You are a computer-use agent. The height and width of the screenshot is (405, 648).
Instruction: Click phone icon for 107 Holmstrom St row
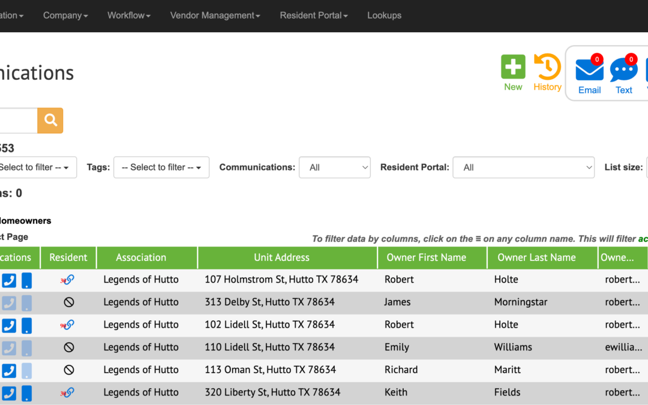(x=9, y=280)
